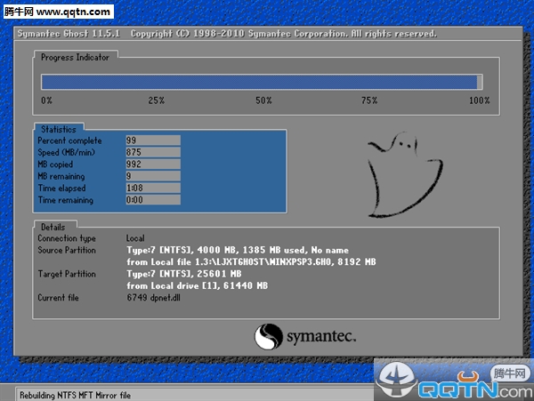Click the '6749 dpnet.dll' current file value
Viewport: 534px width, 401px height.
click(x=153, y=298)
